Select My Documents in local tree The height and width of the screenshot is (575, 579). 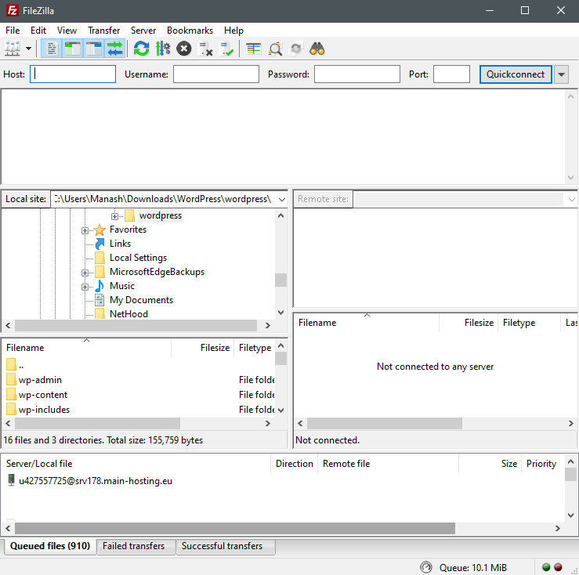click(x=141, y=300)
